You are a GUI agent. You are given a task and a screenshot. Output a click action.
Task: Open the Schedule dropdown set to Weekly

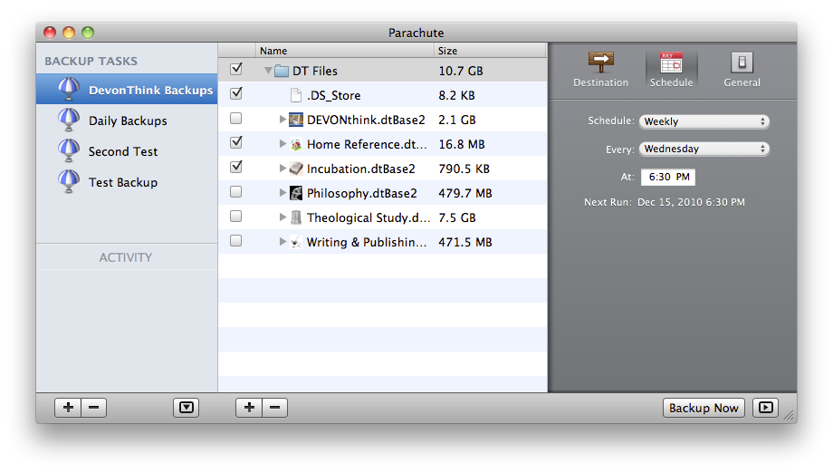[704, 121]
